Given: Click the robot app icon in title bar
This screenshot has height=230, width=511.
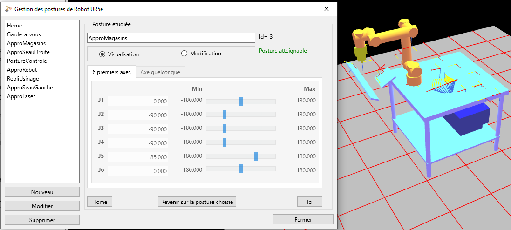Looking at the screenshot, I should click(x=8, y=9).
